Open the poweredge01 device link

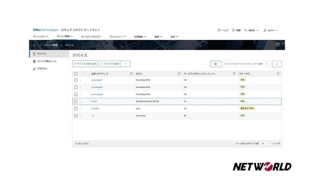(x=97, y=80)
